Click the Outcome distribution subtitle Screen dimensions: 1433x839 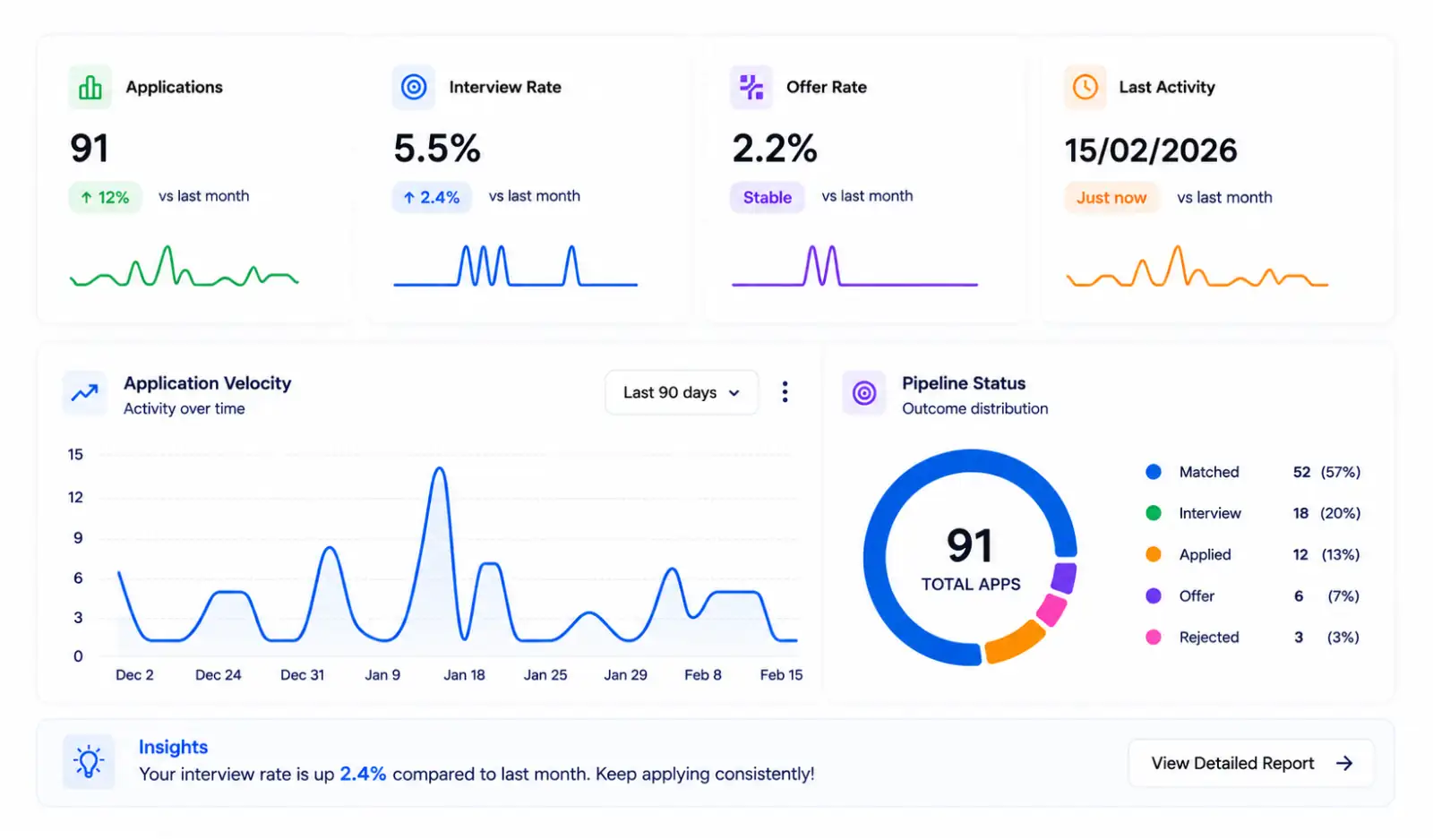click(975, 408)
